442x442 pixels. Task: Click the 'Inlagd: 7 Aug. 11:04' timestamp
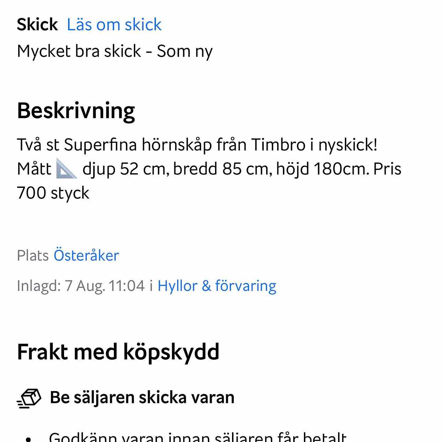point(81,286)
